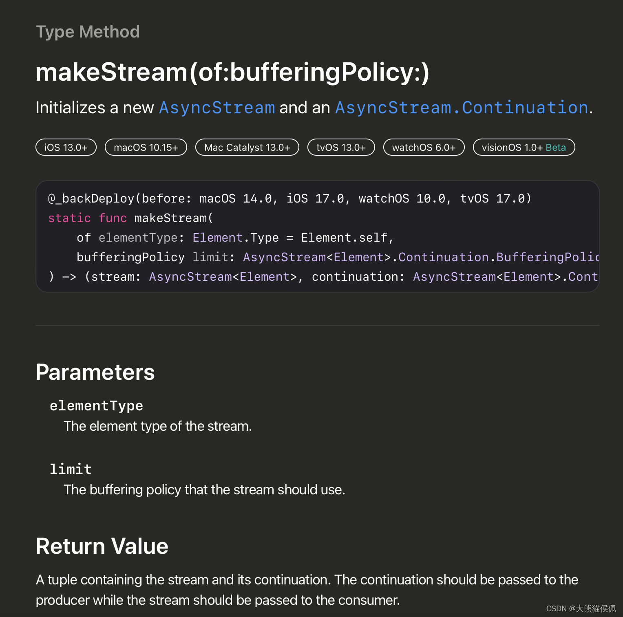This screenshot has height=617, width=623.
Task: Click the 'A tuple containing the stream' paragraph
Action: (x=307, y=590)
